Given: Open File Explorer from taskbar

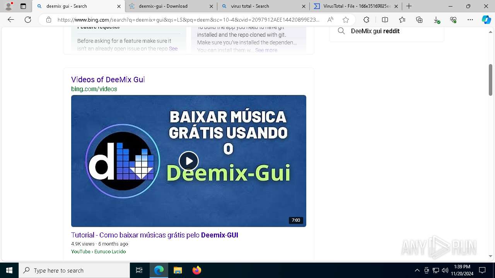Looking at the screenshot, I should click(x=178, y=270).
